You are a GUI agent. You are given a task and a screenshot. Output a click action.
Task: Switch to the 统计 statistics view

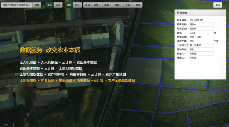tap(77, 5)
